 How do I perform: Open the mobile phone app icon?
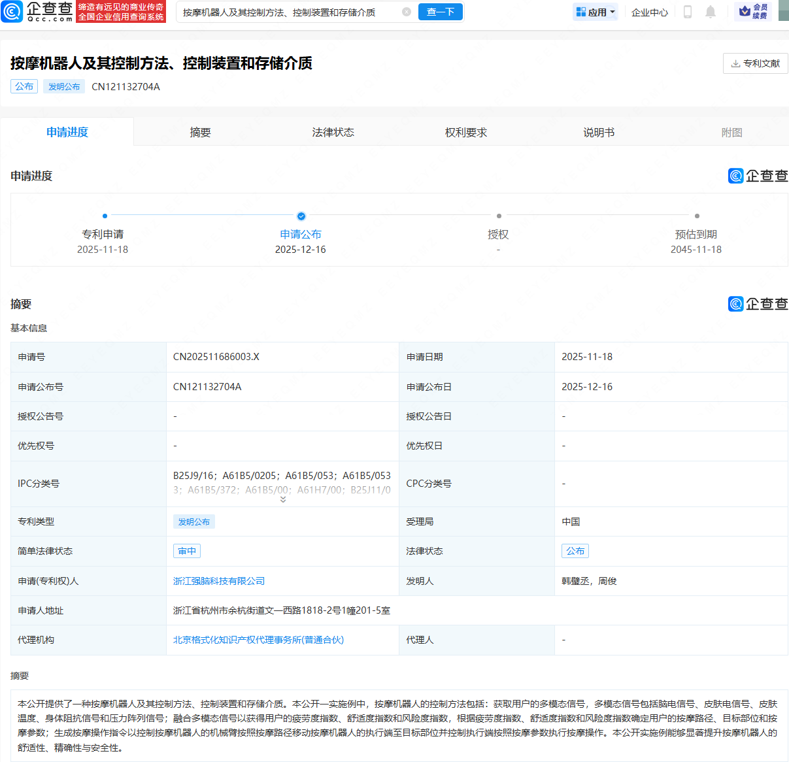(687, 12)
